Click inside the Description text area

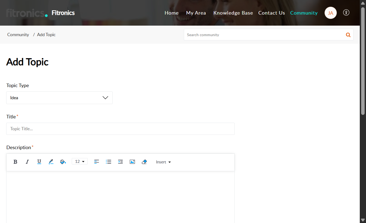[120, 197]
